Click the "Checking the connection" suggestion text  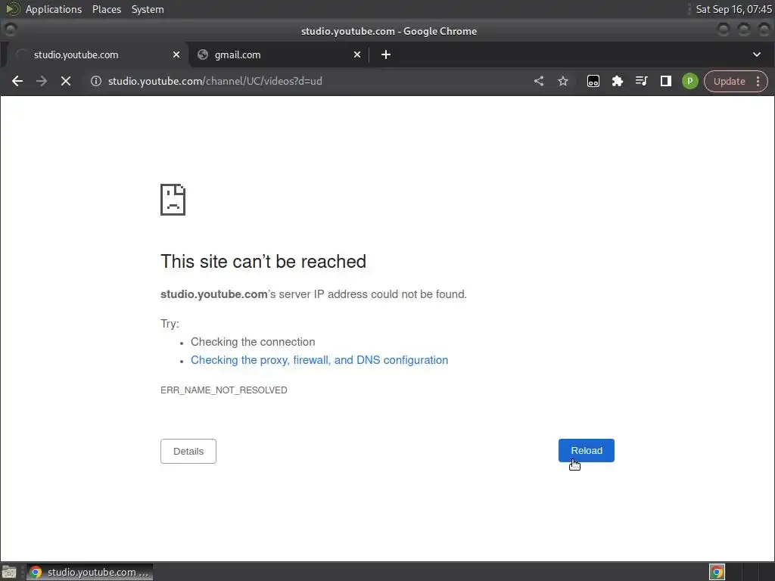coord(253,342)
